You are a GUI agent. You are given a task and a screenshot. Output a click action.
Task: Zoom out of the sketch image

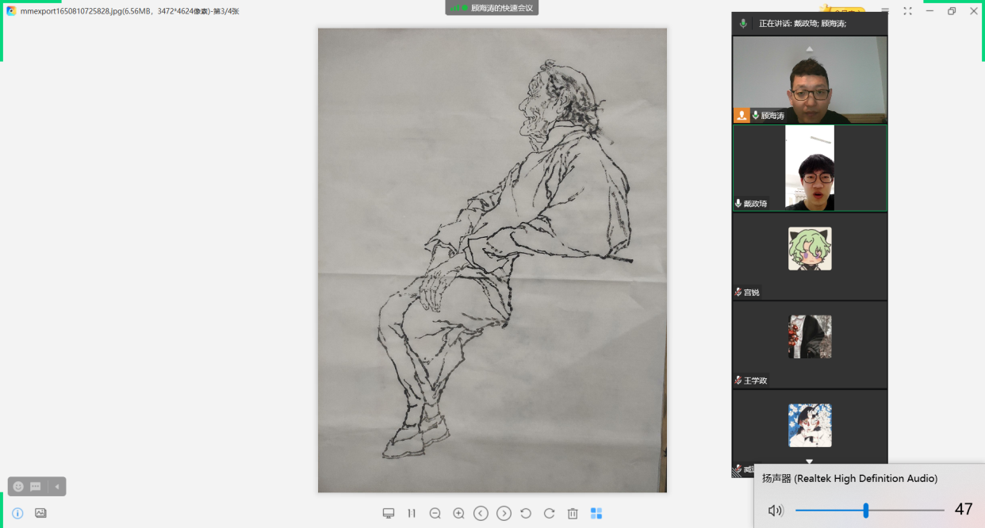point(435,514)
